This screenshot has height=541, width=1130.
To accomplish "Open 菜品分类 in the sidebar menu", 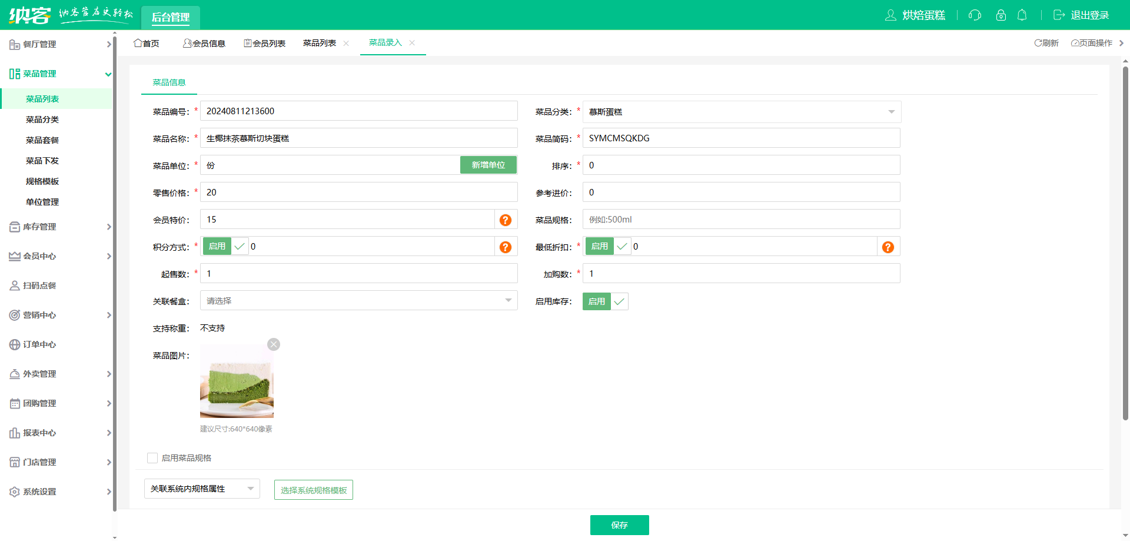I will [x=42, y=120].
